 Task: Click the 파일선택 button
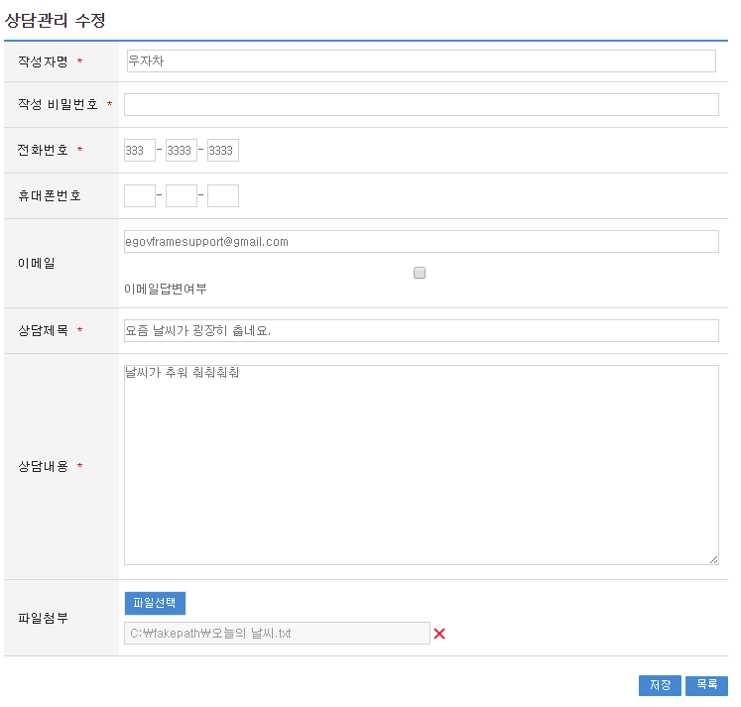[x=155, y=603]
